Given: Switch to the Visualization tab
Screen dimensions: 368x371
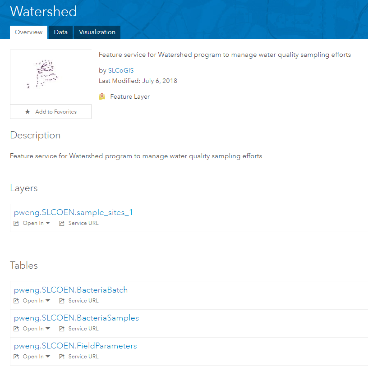Looking at the screenshot, I should [x=97, y=32].
